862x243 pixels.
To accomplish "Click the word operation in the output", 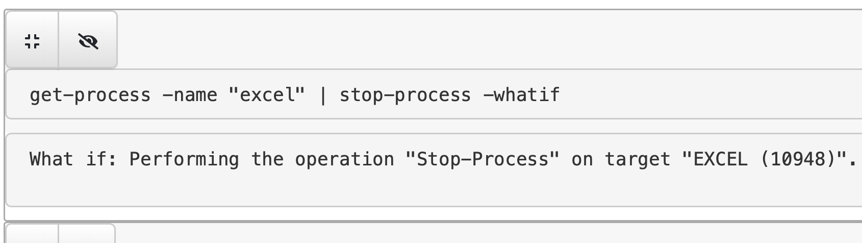I will pos(344,159).
